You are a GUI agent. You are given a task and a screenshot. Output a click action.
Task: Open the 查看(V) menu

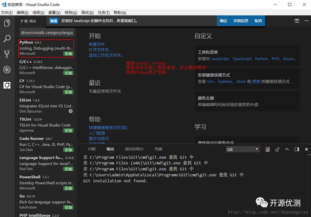pos(54,13)
